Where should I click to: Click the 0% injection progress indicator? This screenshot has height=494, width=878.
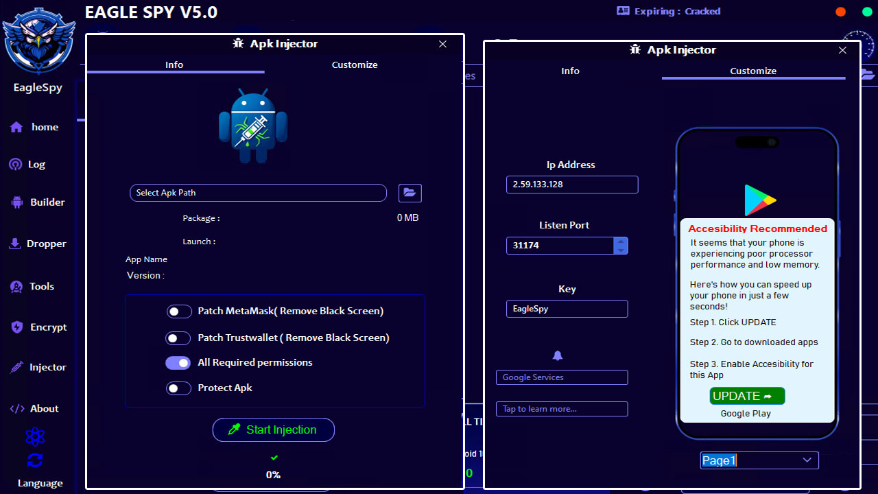pos(273,474)
